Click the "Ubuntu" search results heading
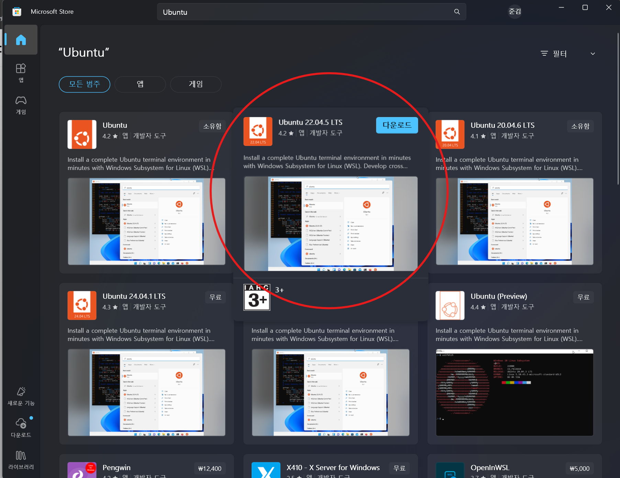This screenshot has height=478, width=620. [84, 53]
